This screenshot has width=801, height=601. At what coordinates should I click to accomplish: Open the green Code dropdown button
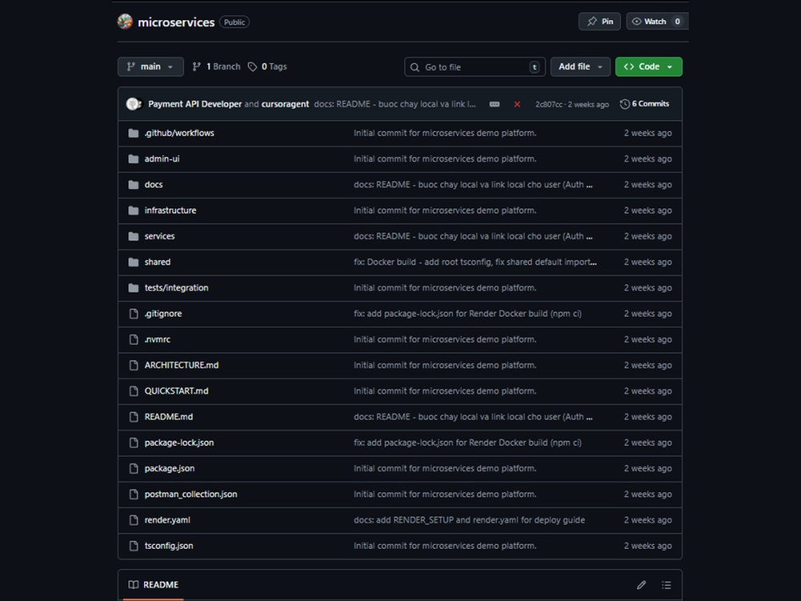(x=649, y=67)
